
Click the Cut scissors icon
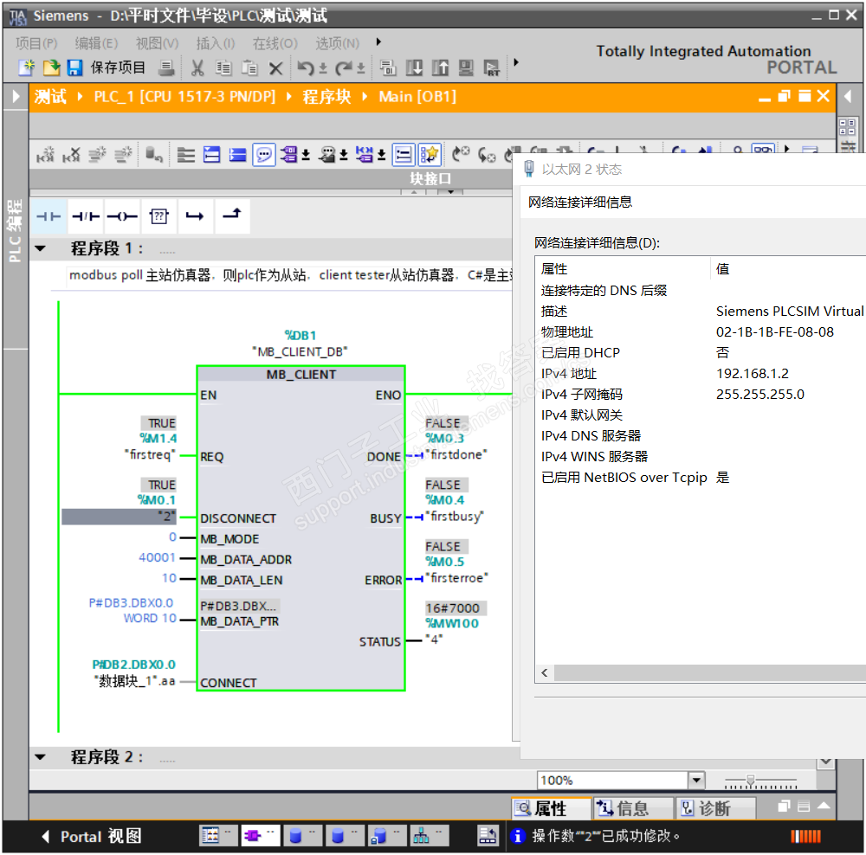click(197, 67)
